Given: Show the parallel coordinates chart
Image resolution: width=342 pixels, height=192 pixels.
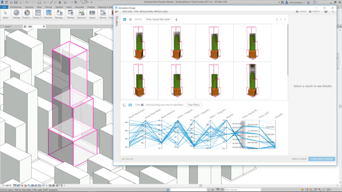Looking at the screenshot, I should point(130,105).
